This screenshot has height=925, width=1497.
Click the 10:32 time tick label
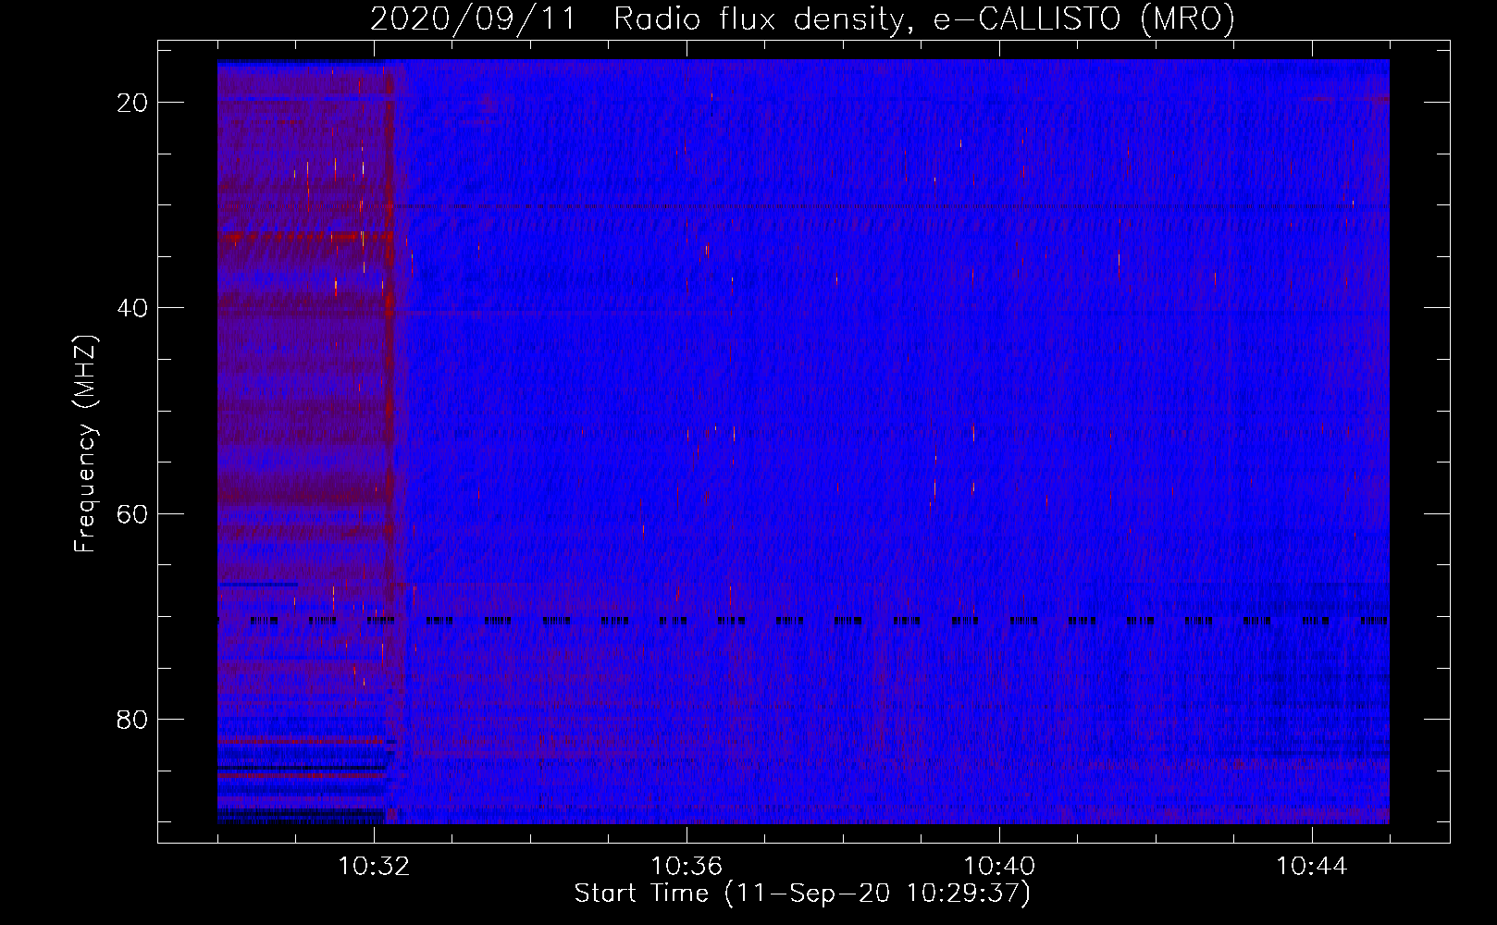[374, 867]
